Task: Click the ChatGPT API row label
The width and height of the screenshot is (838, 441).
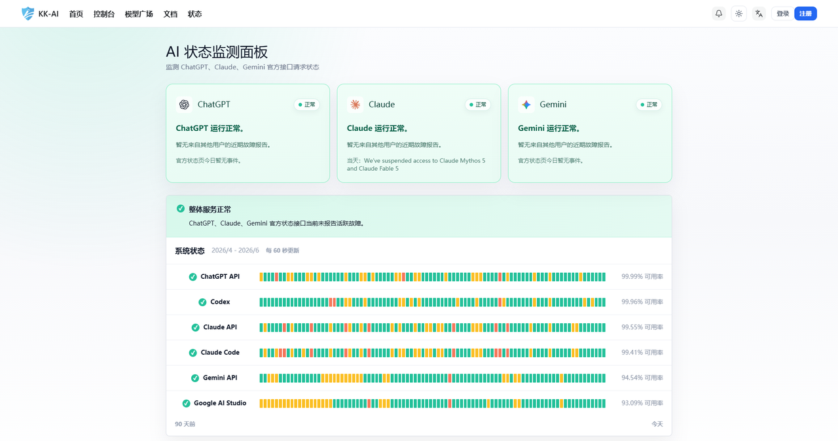Action: coord(220,277)
